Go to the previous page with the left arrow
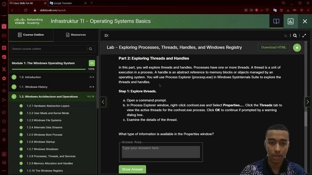The image size is (312, 175). point(103,102)
